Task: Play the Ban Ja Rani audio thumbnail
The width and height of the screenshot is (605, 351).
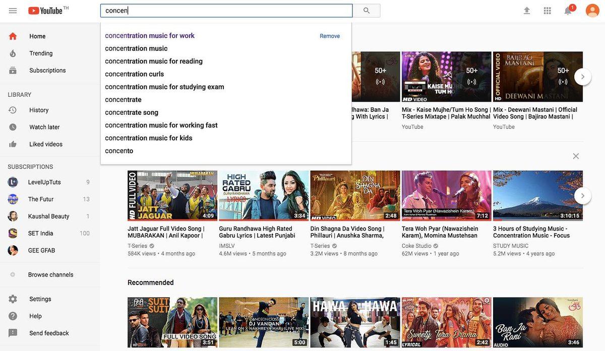Action: (538, 322)
